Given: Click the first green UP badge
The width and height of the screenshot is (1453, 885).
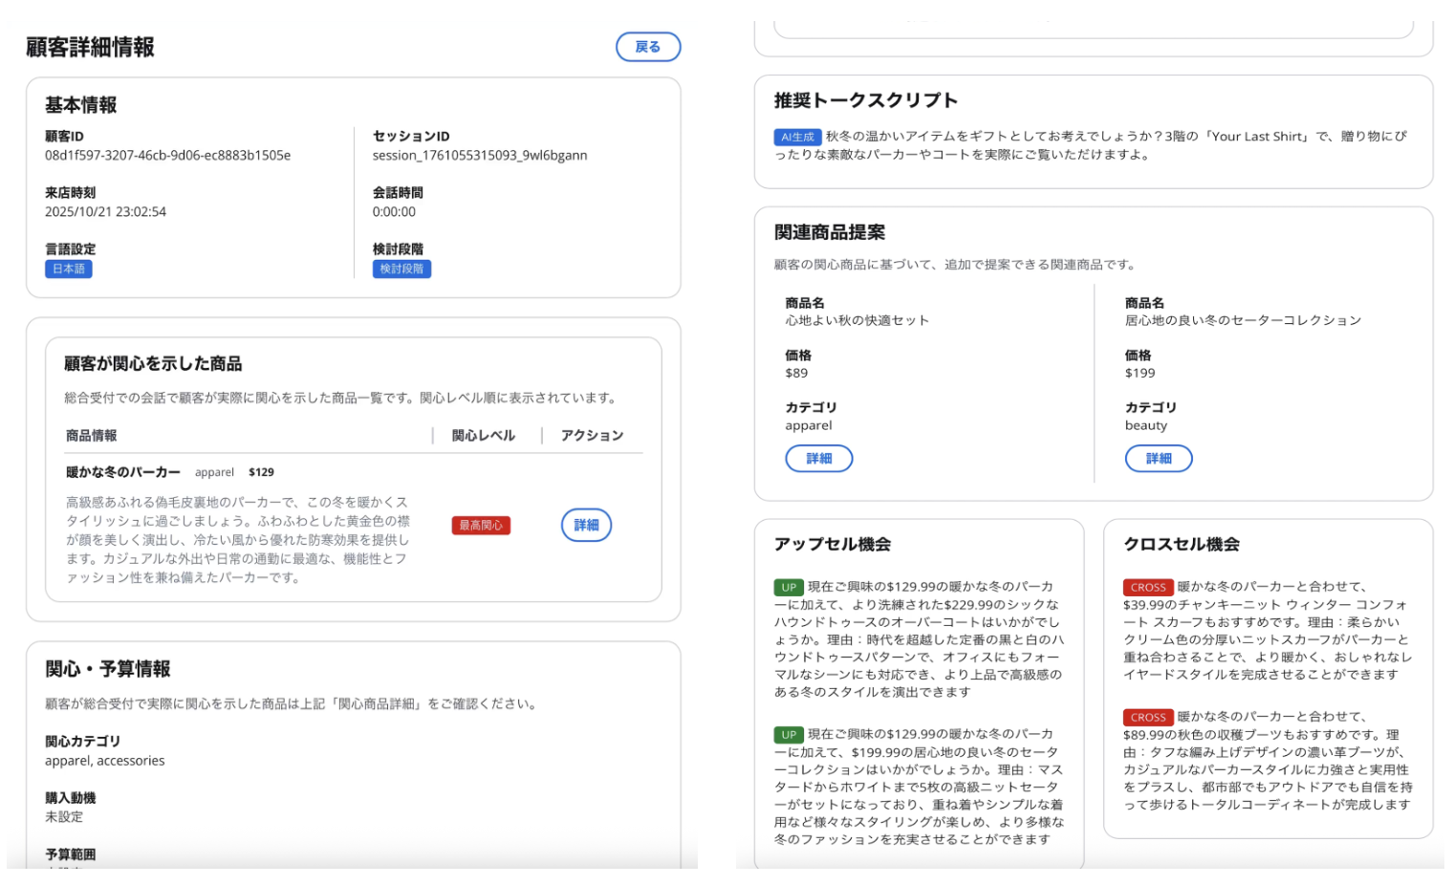Looking at the screenshot, I should (788, 588).
